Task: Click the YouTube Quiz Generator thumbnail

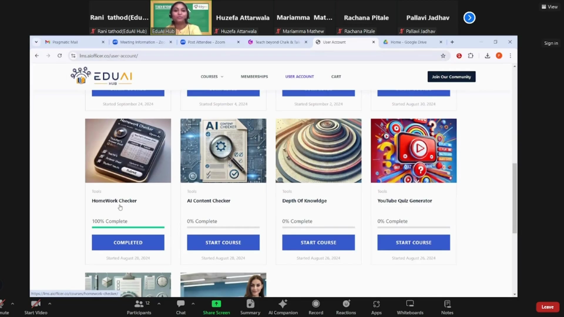Action: pyautogui.click(x=414, y=151)
